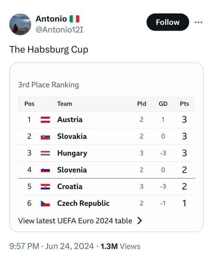Click the 1.3M Views count
The image size is (213, 258).
(120, 246)
